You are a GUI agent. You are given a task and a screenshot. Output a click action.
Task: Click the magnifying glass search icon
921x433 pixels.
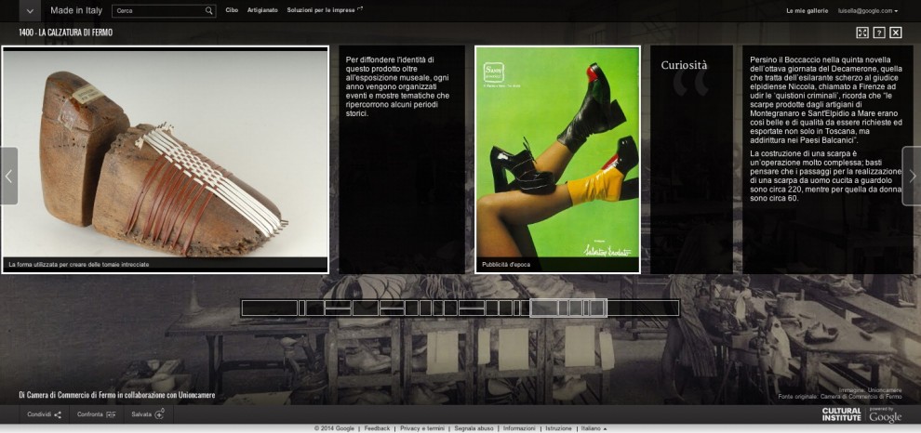coord(209,10)
